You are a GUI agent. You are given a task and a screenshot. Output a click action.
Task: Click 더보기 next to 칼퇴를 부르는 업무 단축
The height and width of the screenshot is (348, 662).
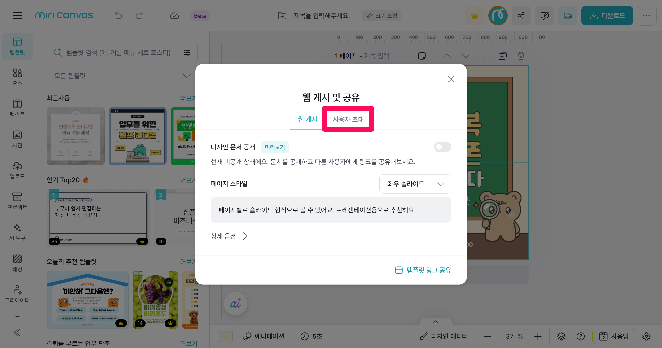pyautogui.click(x=189, y=343)
